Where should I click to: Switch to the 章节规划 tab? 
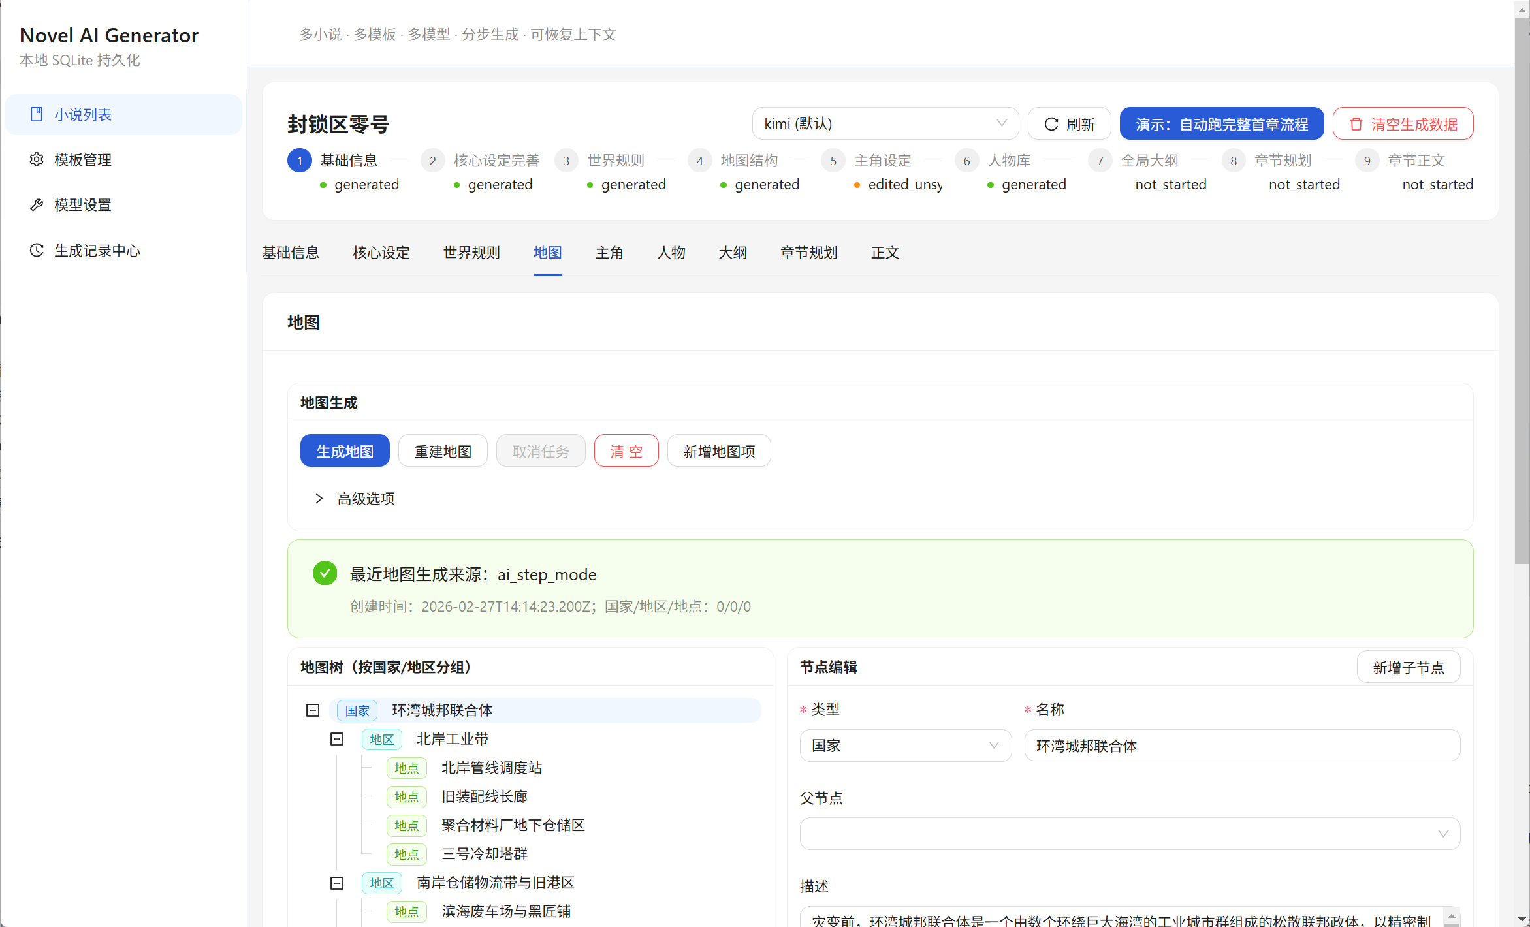point(808,253)
